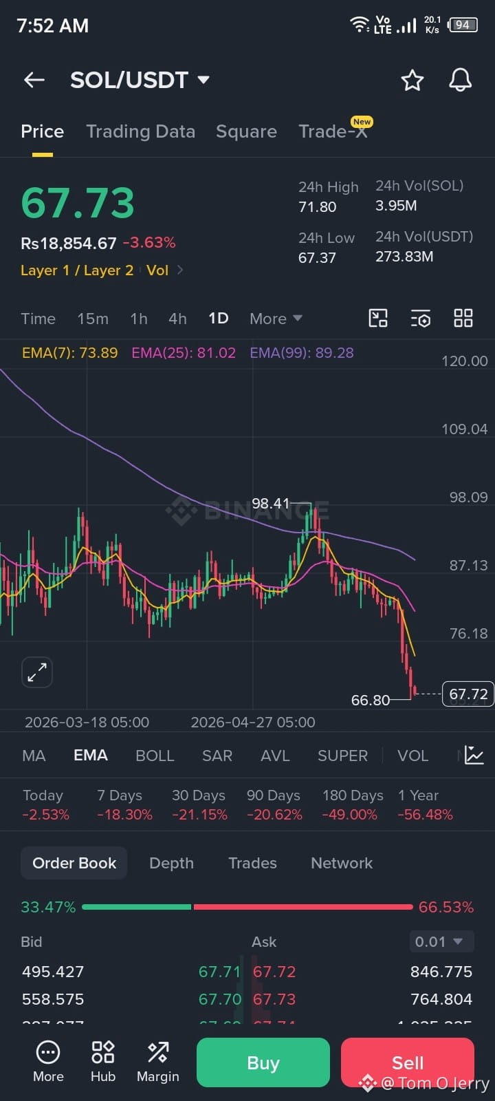Tap the ask price 67.73 in order book
This screenshot has height=1101, width=495.
[x=274, y=999]
